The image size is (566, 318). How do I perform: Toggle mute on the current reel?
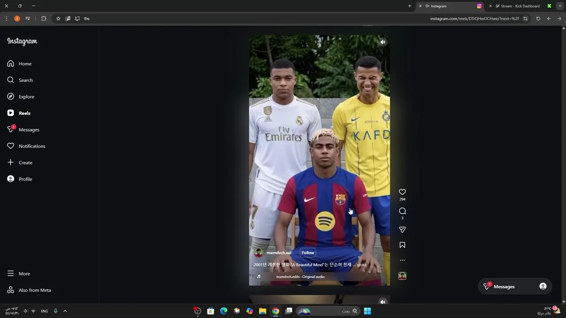tap(382, 42)
